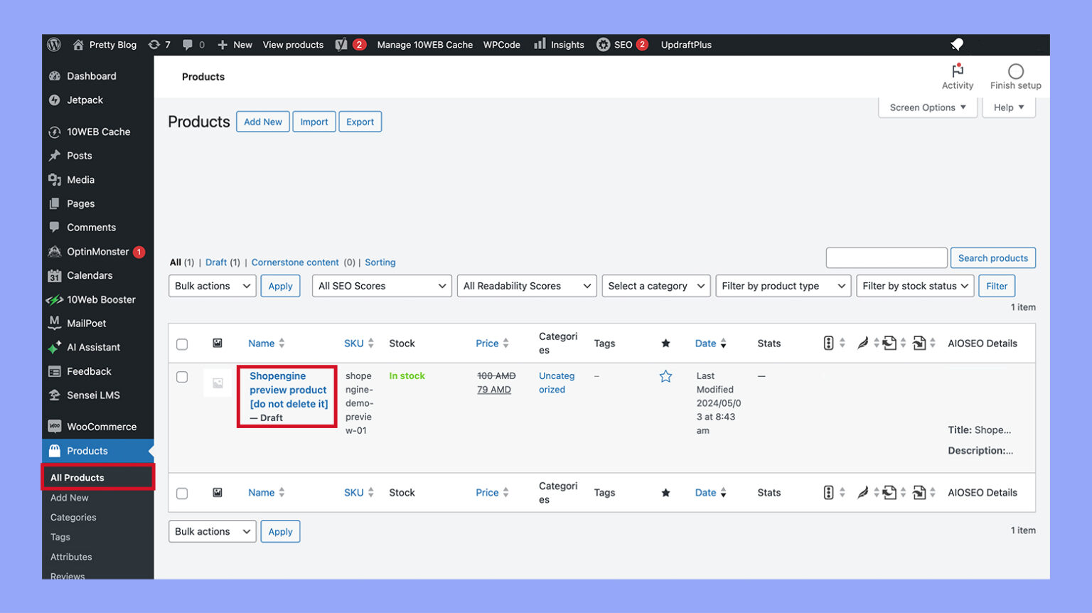Expand the Screen Options panel

[x=927, y=107]
